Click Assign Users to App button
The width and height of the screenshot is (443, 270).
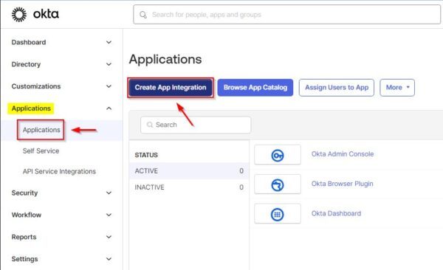coord(337,88)
